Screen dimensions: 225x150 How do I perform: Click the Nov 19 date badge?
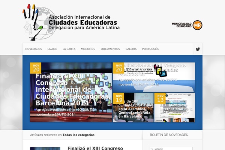tap(118, 98)
